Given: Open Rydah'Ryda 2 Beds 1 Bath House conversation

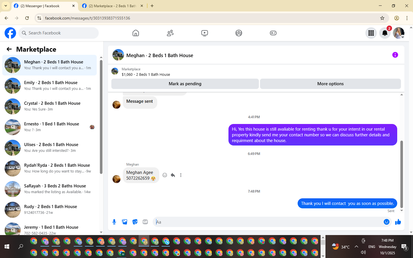Looking at the screenshot, I should click(x=49, y=168).
